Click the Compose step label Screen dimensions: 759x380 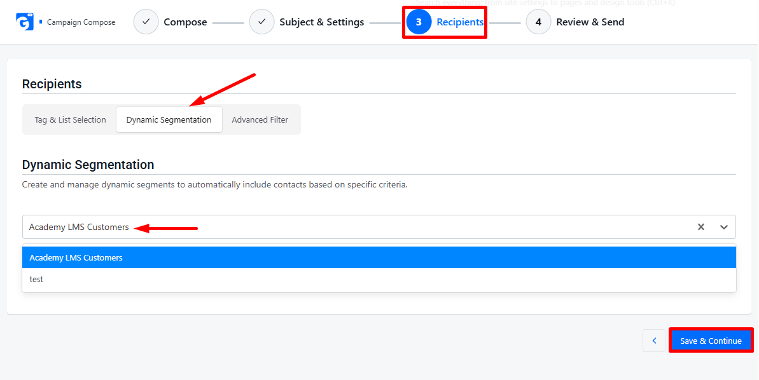tap(185, 22)
